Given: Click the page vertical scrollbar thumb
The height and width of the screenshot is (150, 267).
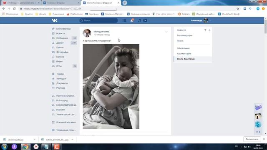Looking at the screenshot, I should click(x=265, y=26).
